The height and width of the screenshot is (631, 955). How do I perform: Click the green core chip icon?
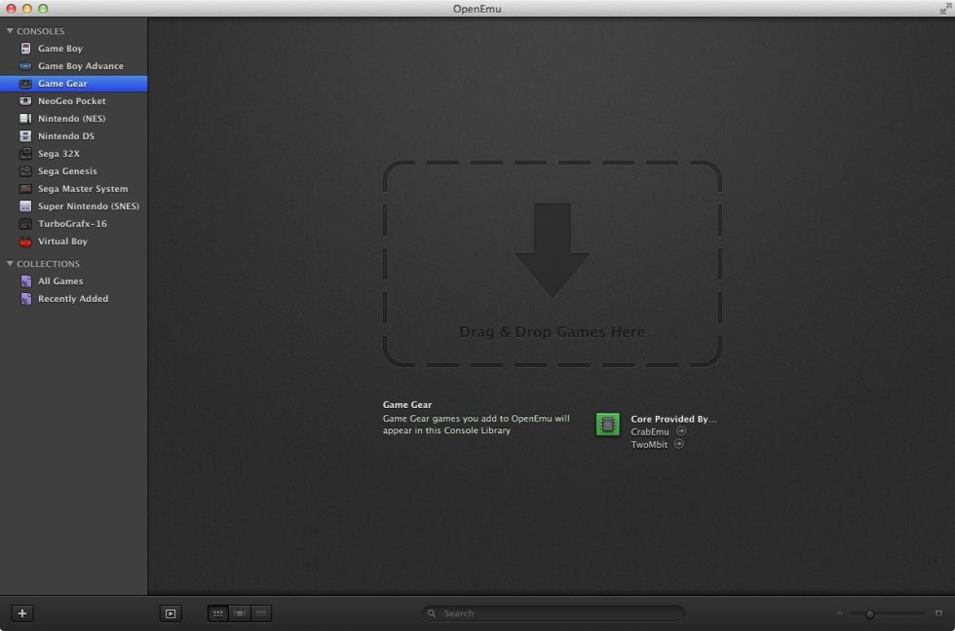tap(607, 425)
